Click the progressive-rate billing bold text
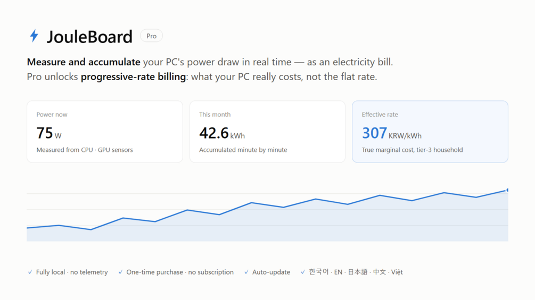 [133, 77]
